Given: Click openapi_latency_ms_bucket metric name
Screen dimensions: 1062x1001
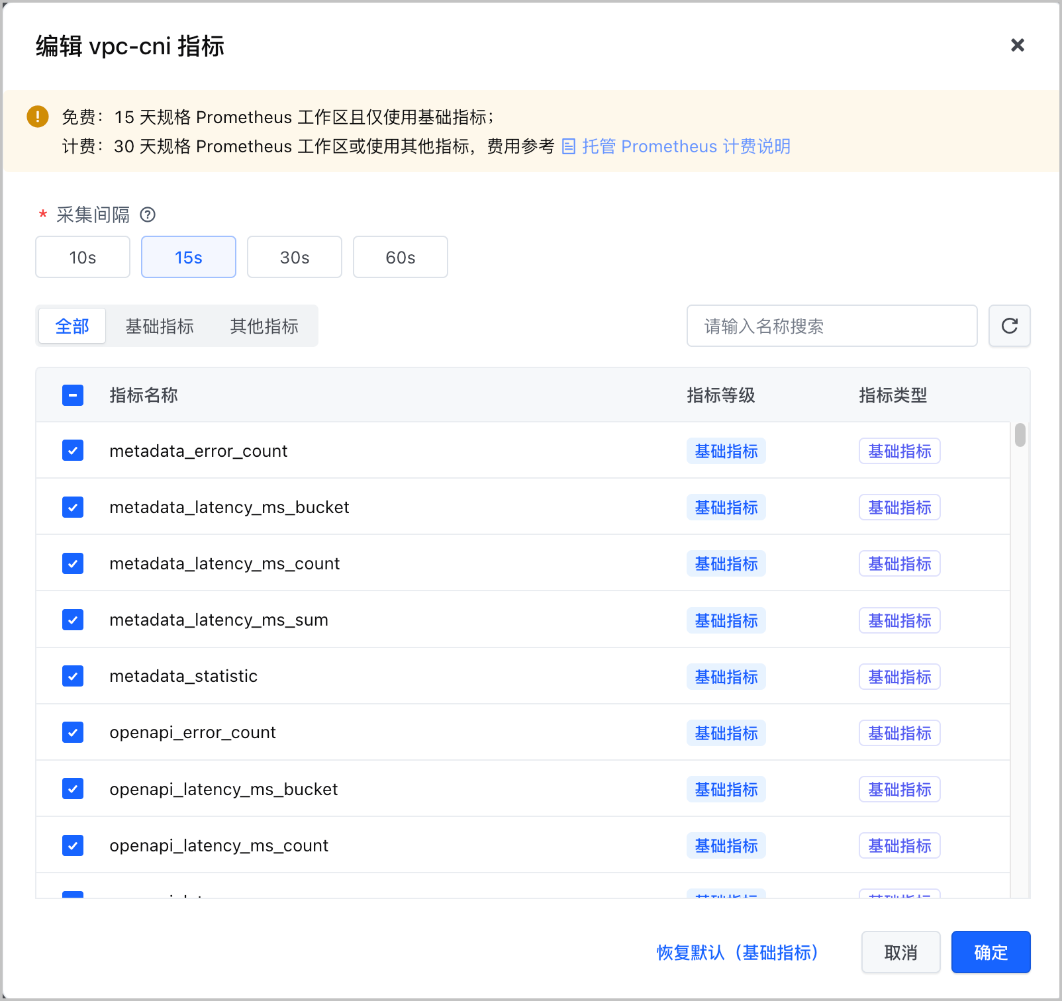Looking at the screenshot, I should [224, 789].
